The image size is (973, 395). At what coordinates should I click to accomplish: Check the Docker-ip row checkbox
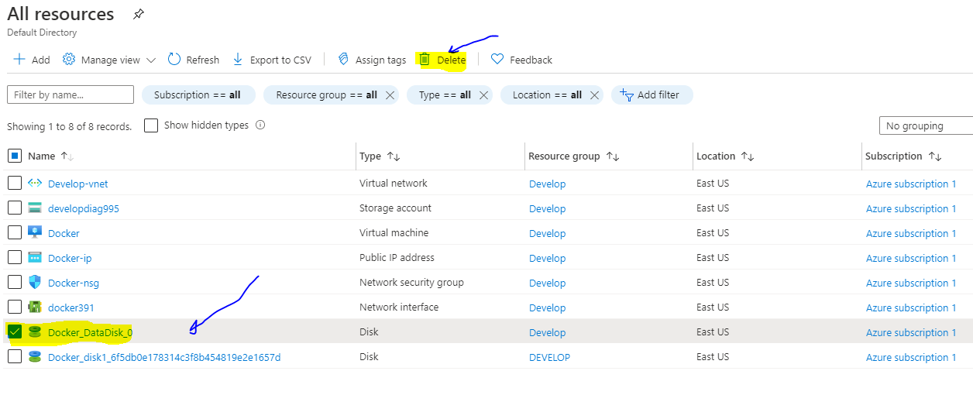click(x=15, y=258)
